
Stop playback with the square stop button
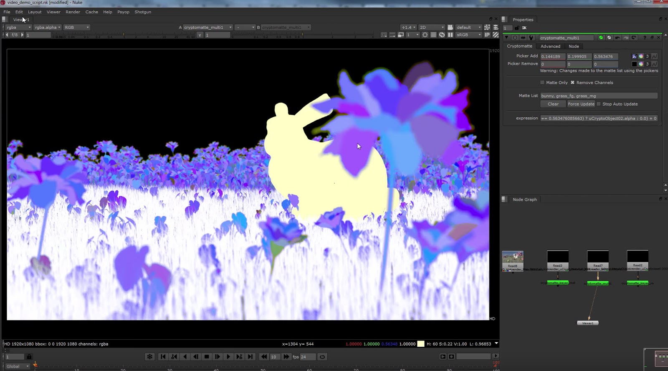[207, 357]
